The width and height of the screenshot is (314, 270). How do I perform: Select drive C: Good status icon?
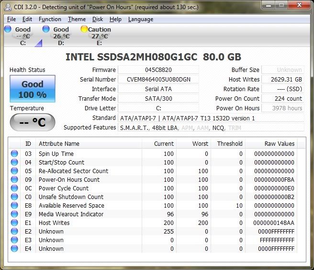click(8, 29)
